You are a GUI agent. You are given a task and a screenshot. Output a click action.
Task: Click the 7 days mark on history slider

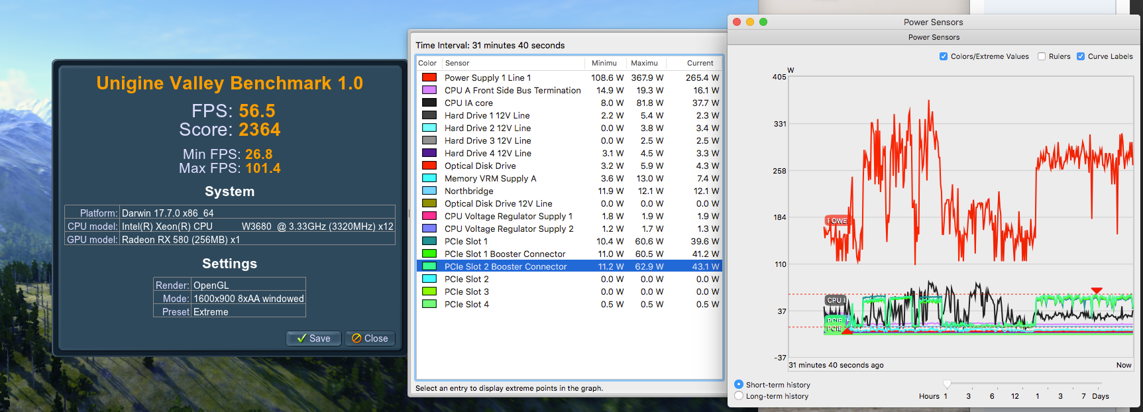(x=1083, y=396)
